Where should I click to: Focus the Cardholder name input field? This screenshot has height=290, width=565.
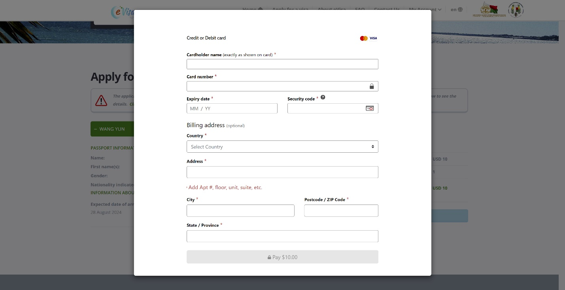(x=282, y=64)
